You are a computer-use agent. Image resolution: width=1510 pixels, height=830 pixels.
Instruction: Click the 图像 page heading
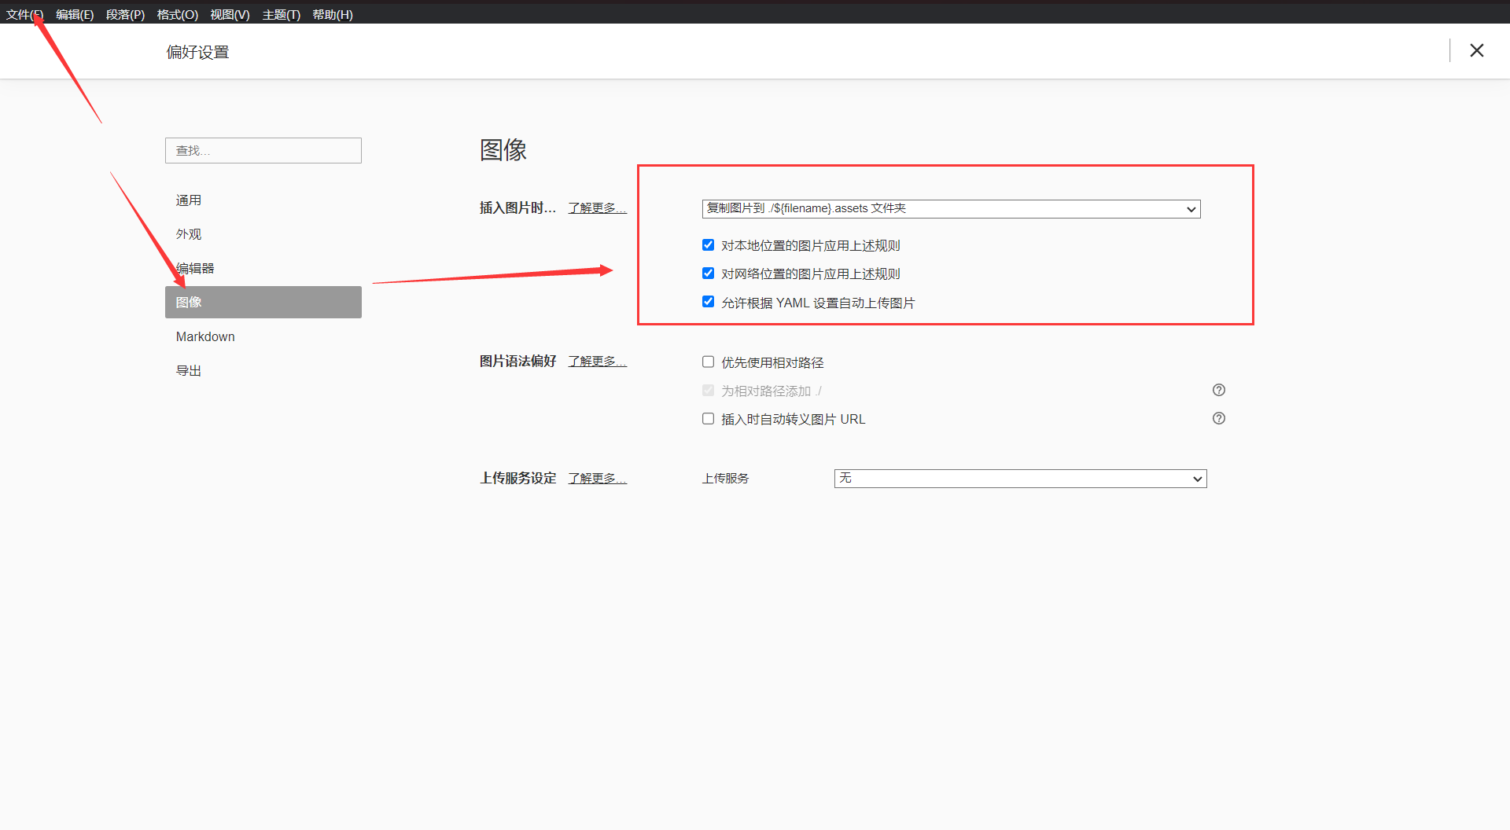tap(503, 149)
